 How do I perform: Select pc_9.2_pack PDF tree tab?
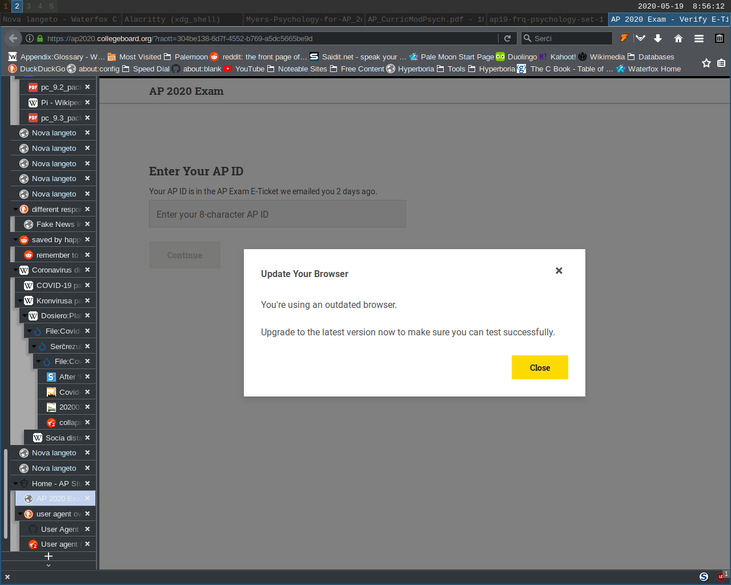point(58,87)
